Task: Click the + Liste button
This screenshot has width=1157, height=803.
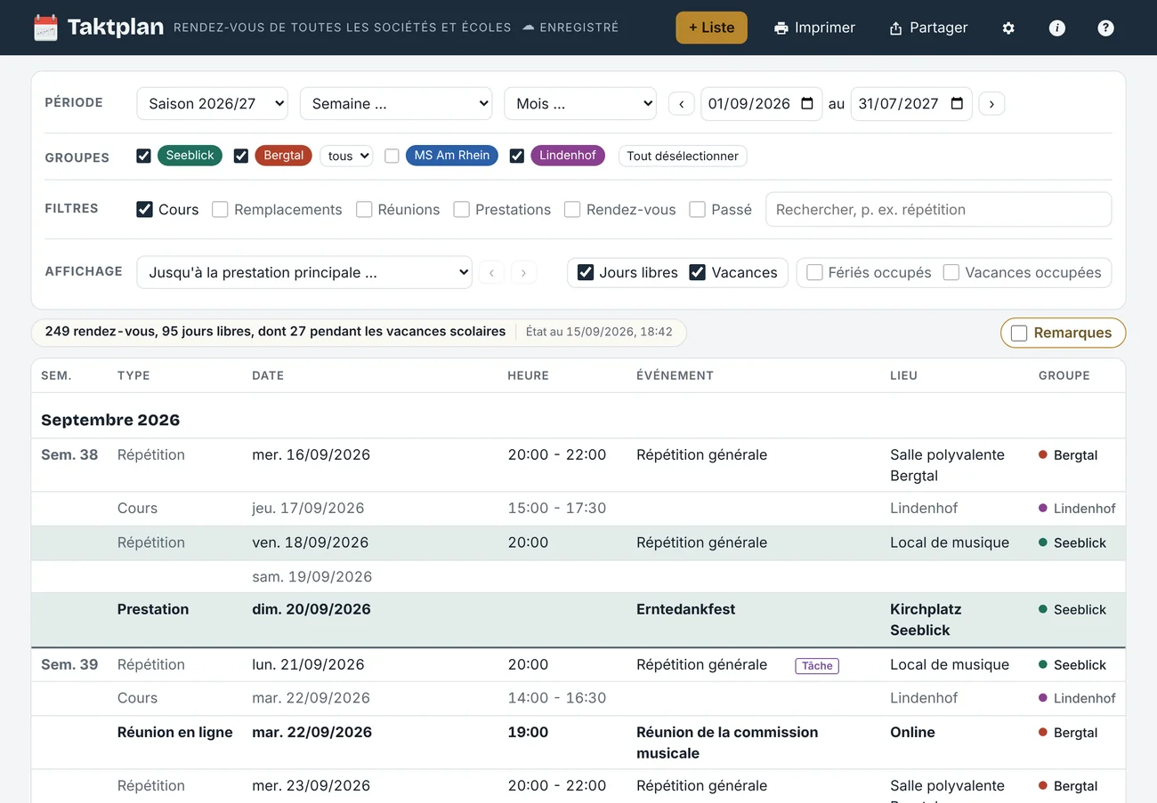Action: (711, 28)
